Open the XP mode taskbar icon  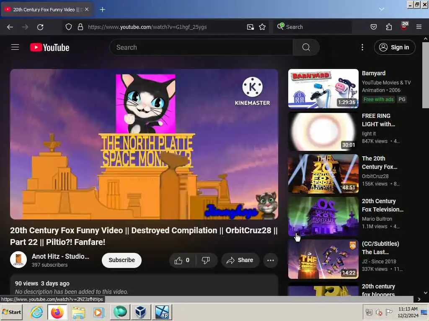click(x=162, y=312)
